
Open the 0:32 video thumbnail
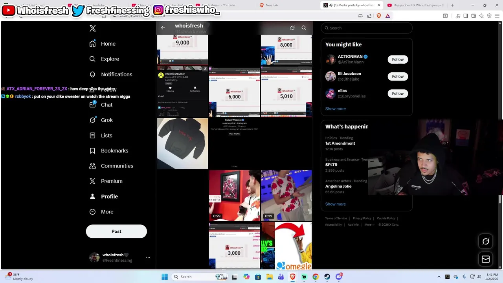pyautogui.click(x=286, y=195)
